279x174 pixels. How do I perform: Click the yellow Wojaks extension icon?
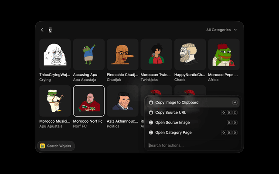coord(42,146)
